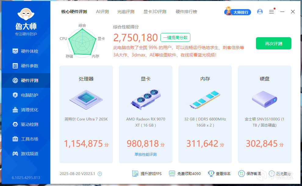Click the version help question-mark icon
302x186 pixels.
(100, 174)
